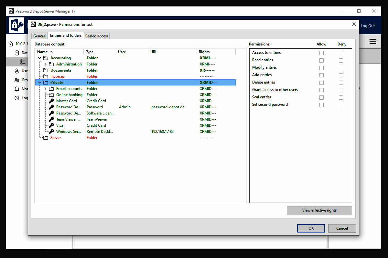Click the key icon beside TeamViewer entry
Image resolution: width=388 pixels, height=258 pixels.
[51, 119]
